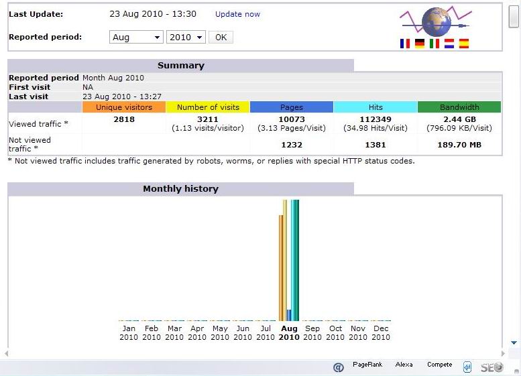Click the OK button
521x376 pixels.
click(x=221, y=38)
